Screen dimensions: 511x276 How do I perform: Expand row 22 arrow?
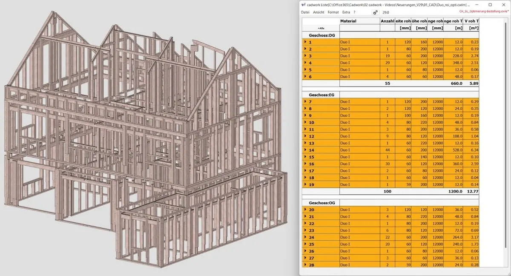point(305,223)
